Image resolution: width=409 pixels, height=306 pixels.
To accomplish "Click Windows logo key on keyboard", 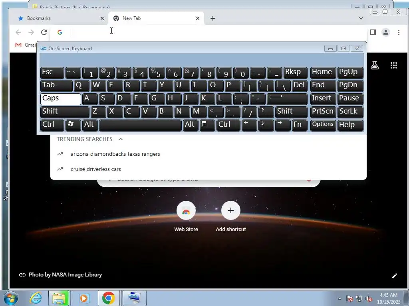I will click(73, 125).
